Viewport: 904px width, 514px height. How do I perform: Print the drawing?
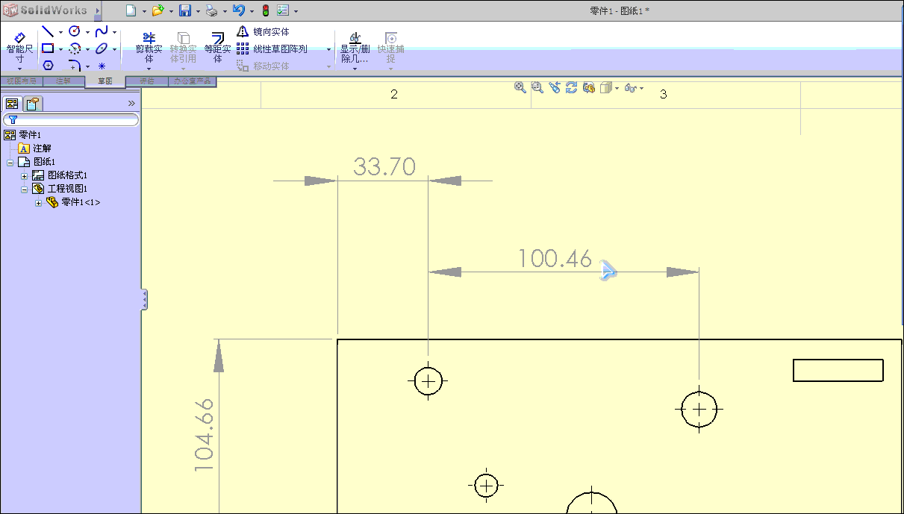tap(211, 10)
